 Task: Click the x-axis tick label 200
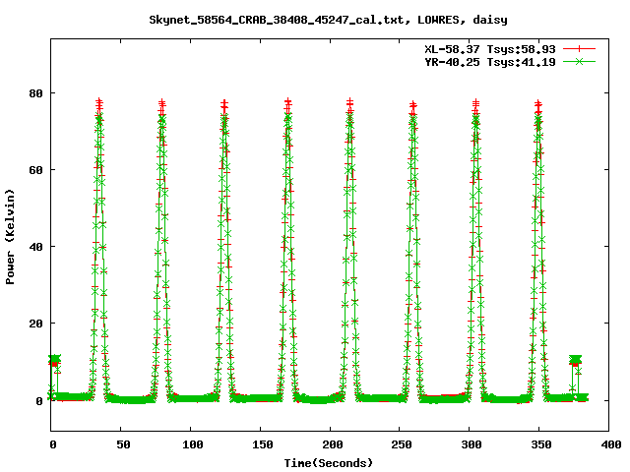[x=333, y=444]
